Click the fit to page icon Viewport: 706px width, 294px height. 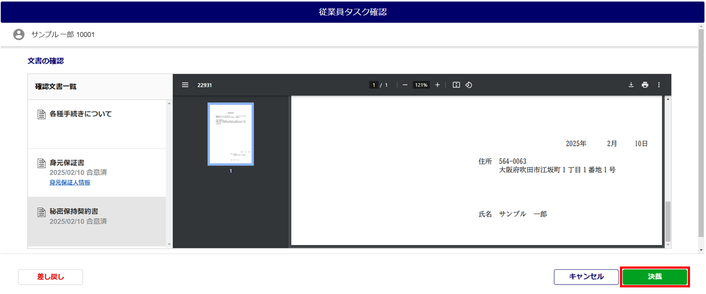pos(456,85)
